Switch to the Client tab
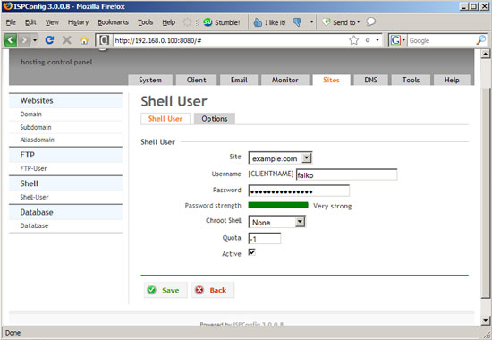 [197, 80]
